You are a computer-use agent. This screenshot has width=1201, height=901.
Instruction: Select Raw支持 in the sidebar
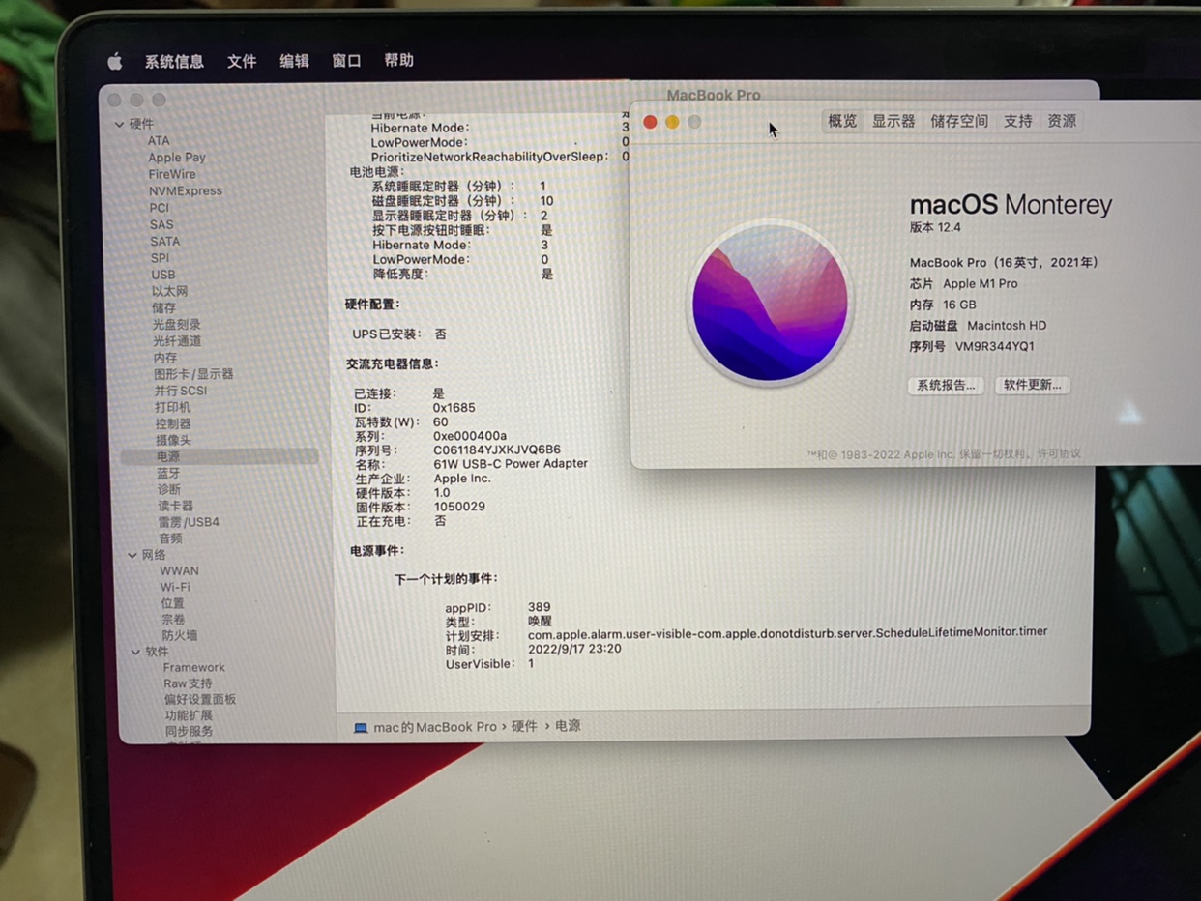coord(188,683)
